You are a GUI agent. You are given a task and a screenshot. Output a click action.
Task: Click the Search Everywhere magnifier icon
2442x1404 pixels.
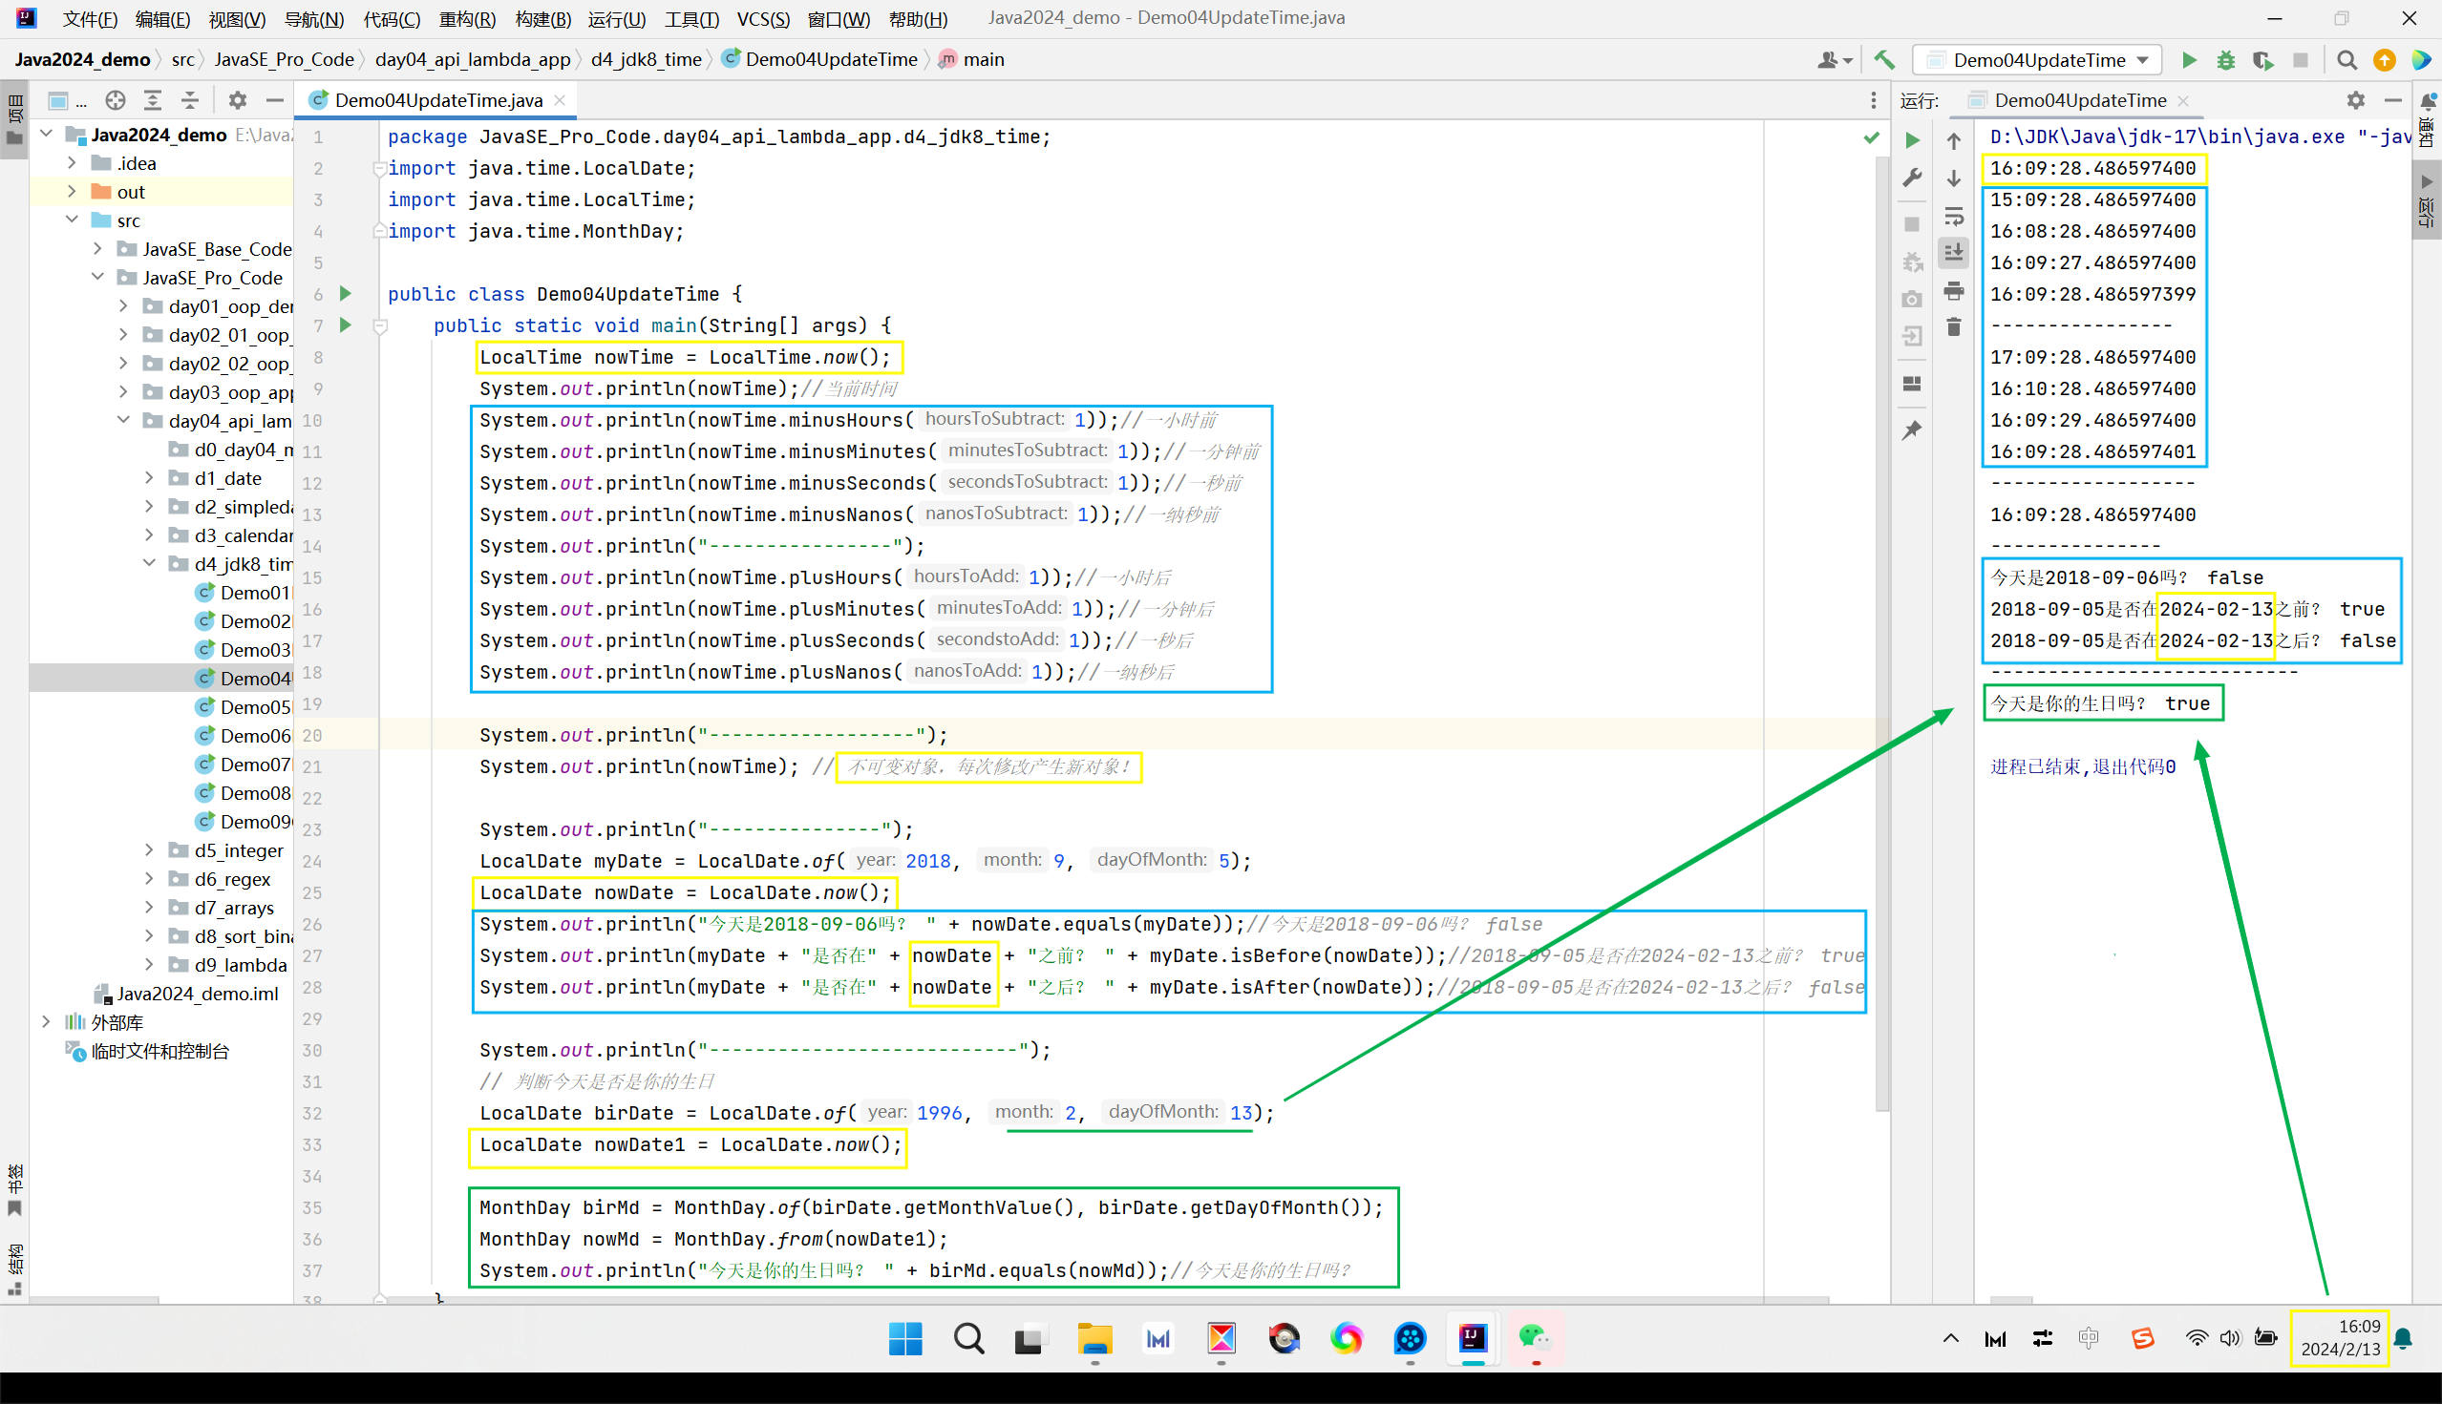click(2346, 60)
